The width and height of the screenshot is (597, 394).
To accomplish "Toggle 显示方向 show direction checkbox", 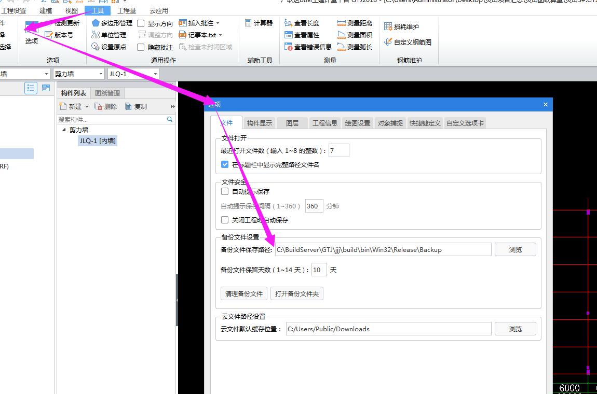I will (x=141, y=23).
